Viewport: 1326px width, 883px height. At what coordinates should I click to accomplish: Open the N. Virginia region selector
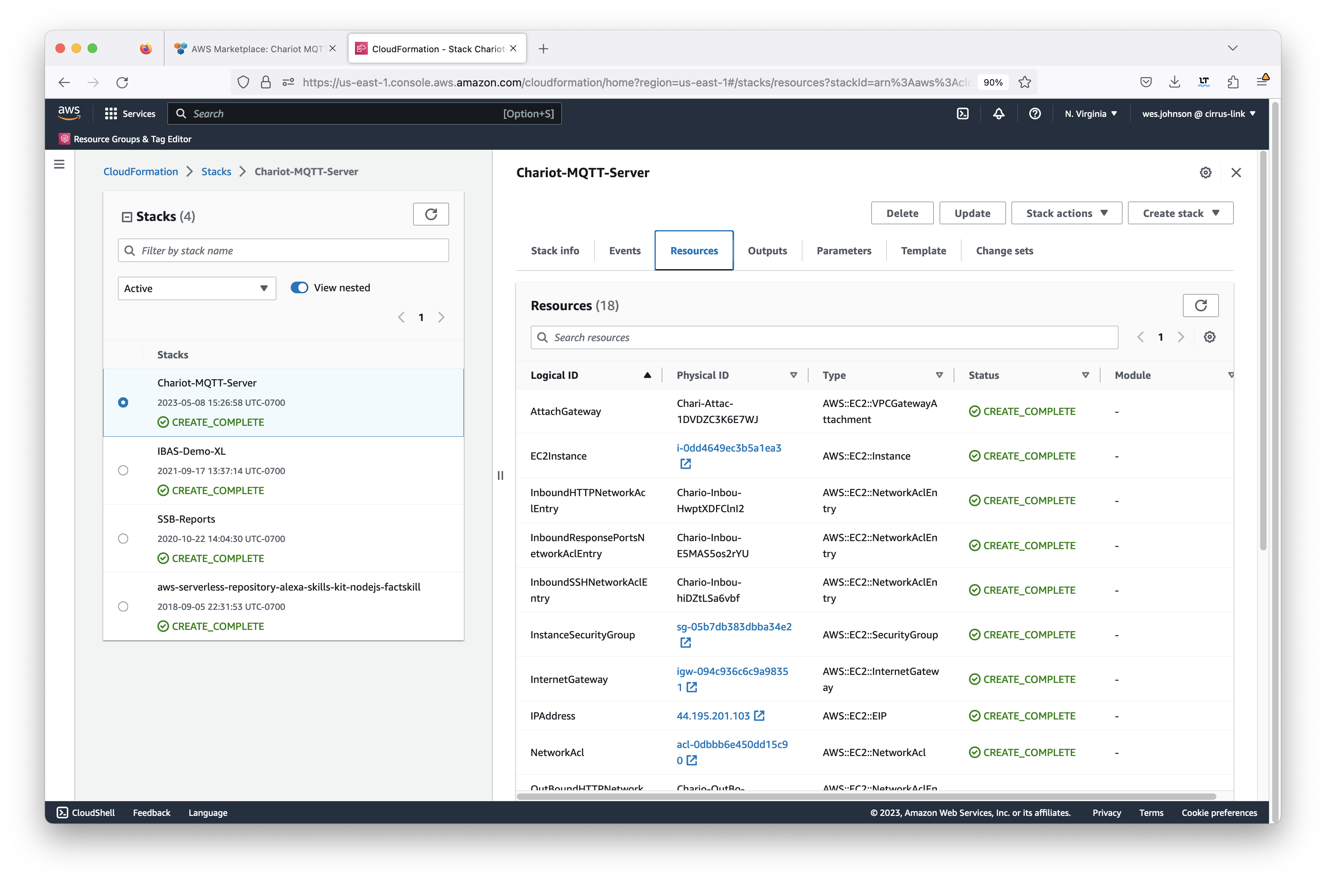(1090, 114)
